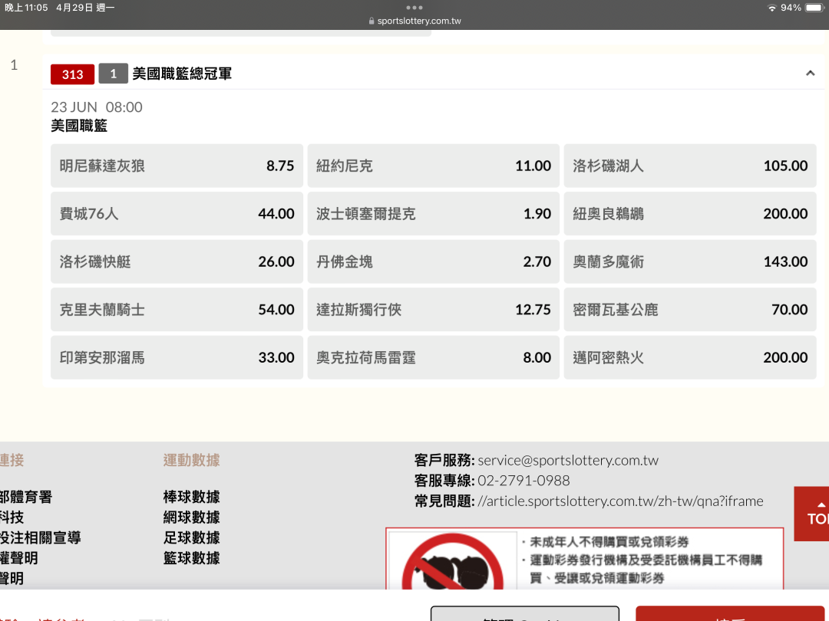This screenshot has height=621, width=829.
Task: Select 洛杉磯湖人 odds 105.00
Action: click(690, 166)
